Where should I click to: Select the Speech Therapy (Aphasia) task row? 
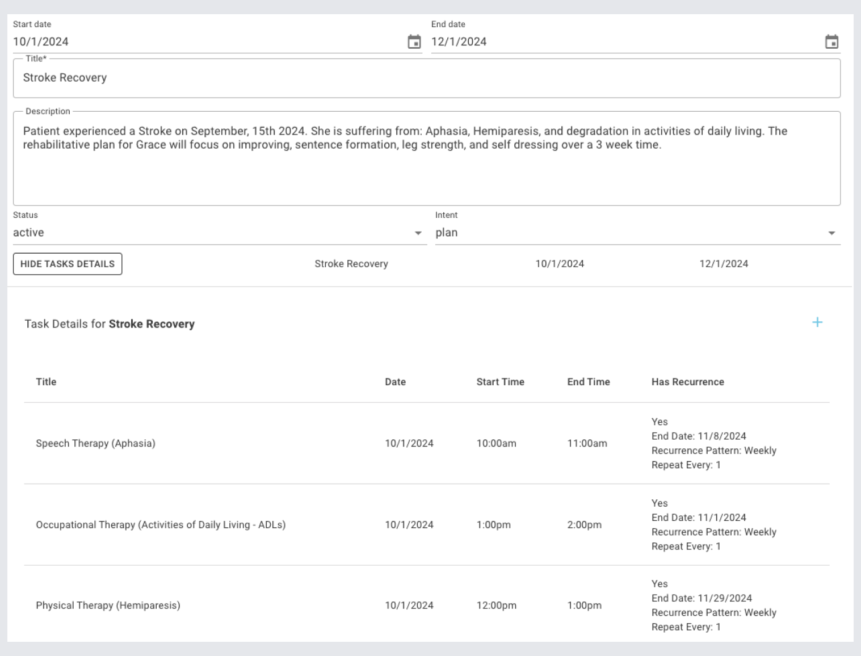coord(95,443)
